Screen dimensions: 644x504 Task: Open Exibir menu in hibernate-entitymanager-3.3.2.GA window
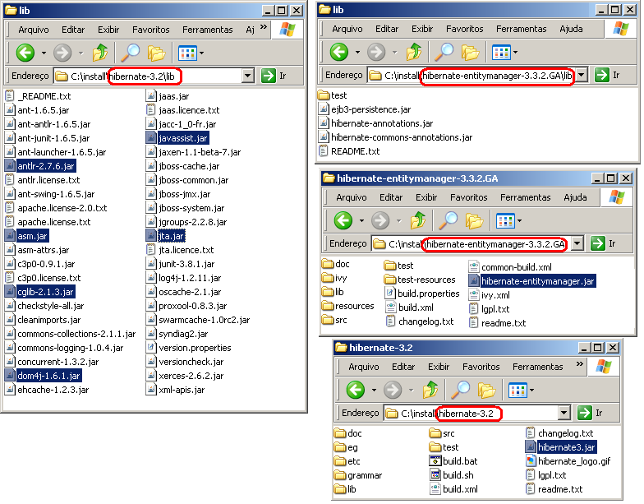coord(426,197)
